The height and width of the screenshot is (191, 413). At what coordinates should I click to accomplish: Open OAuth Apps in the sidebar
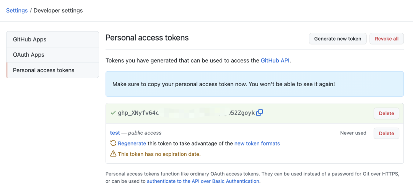[29, 55]
